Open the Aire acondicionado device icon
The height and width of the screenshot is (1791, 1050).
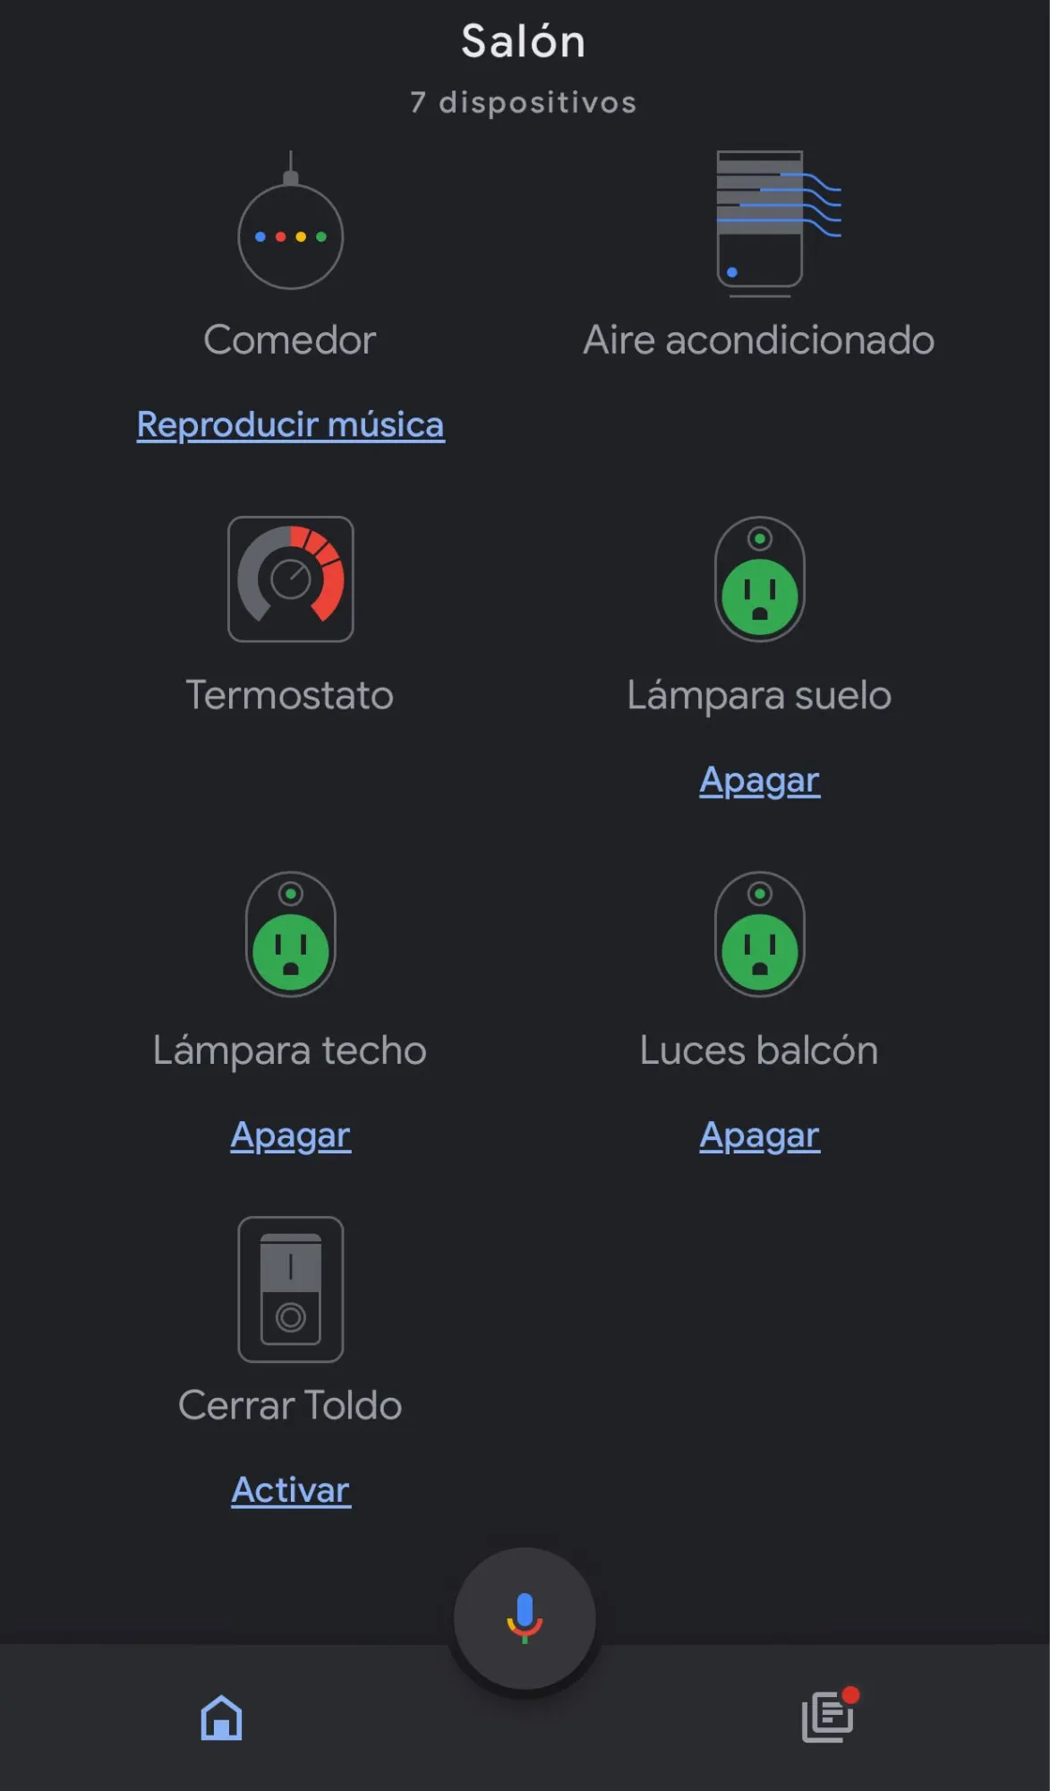tap(779, 224)
